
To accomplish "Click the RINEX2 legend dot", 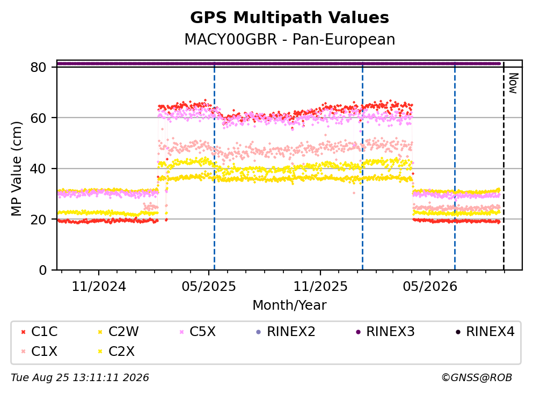I will pos(258,332).
